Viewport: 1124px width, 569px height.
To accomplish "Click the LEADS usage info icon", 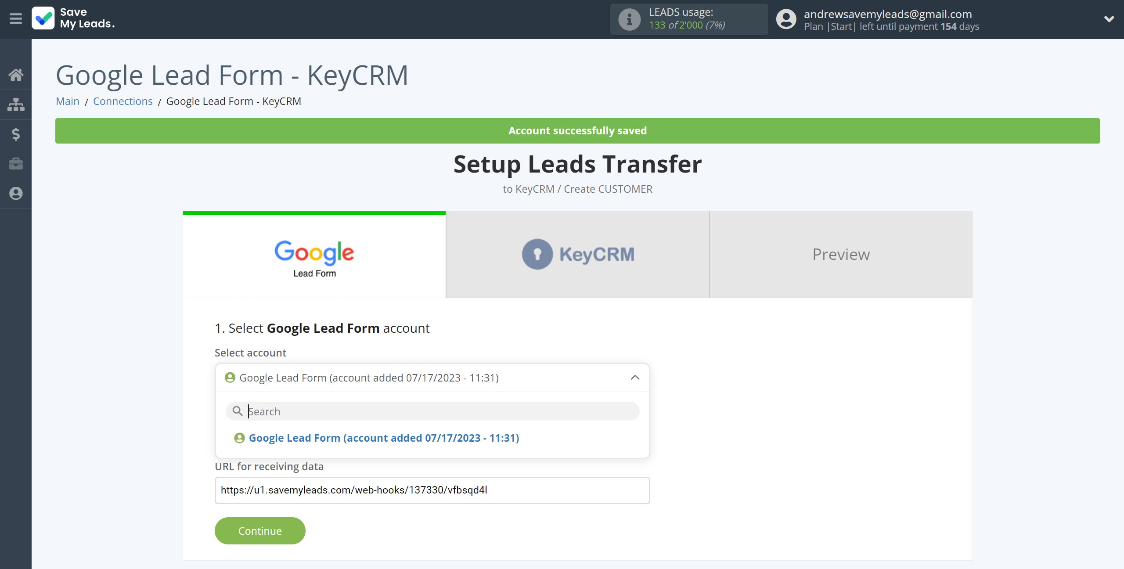I will point(629,19).
